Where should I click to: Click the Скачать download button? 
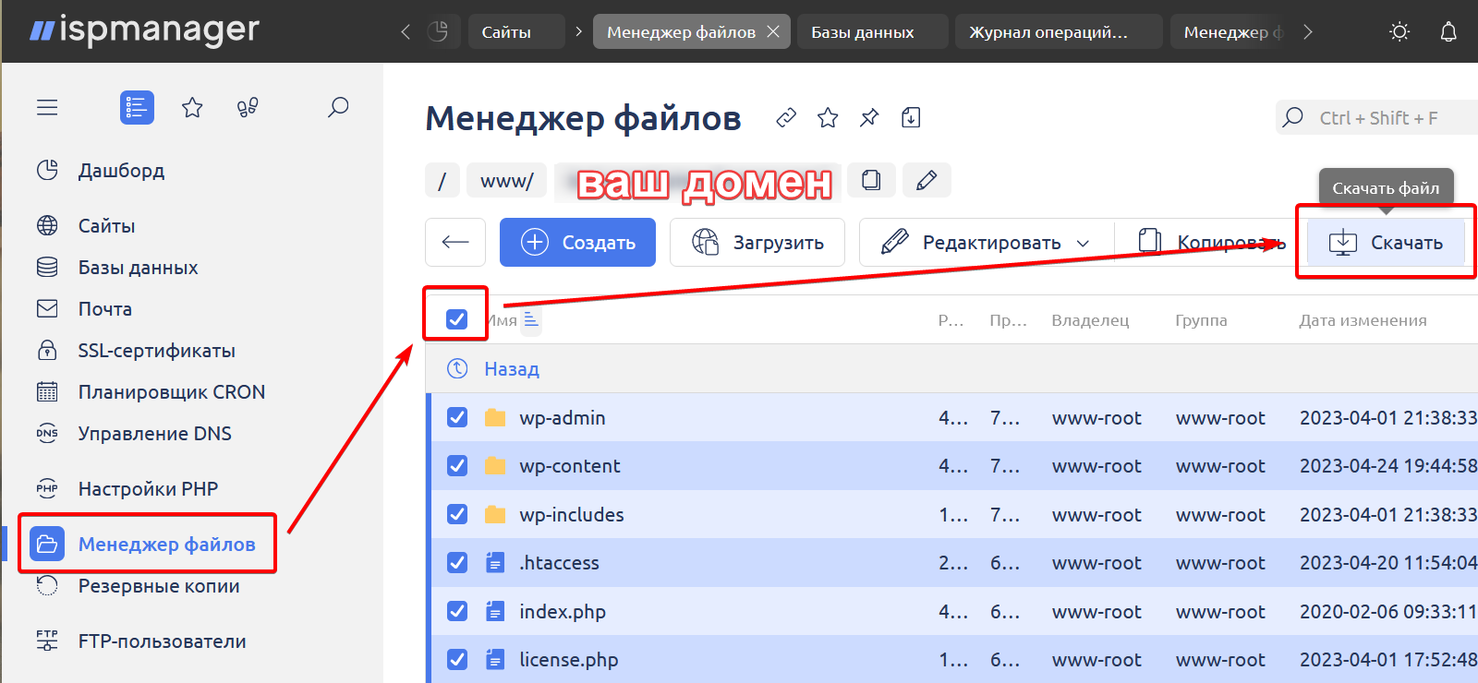click(1386, 243)
